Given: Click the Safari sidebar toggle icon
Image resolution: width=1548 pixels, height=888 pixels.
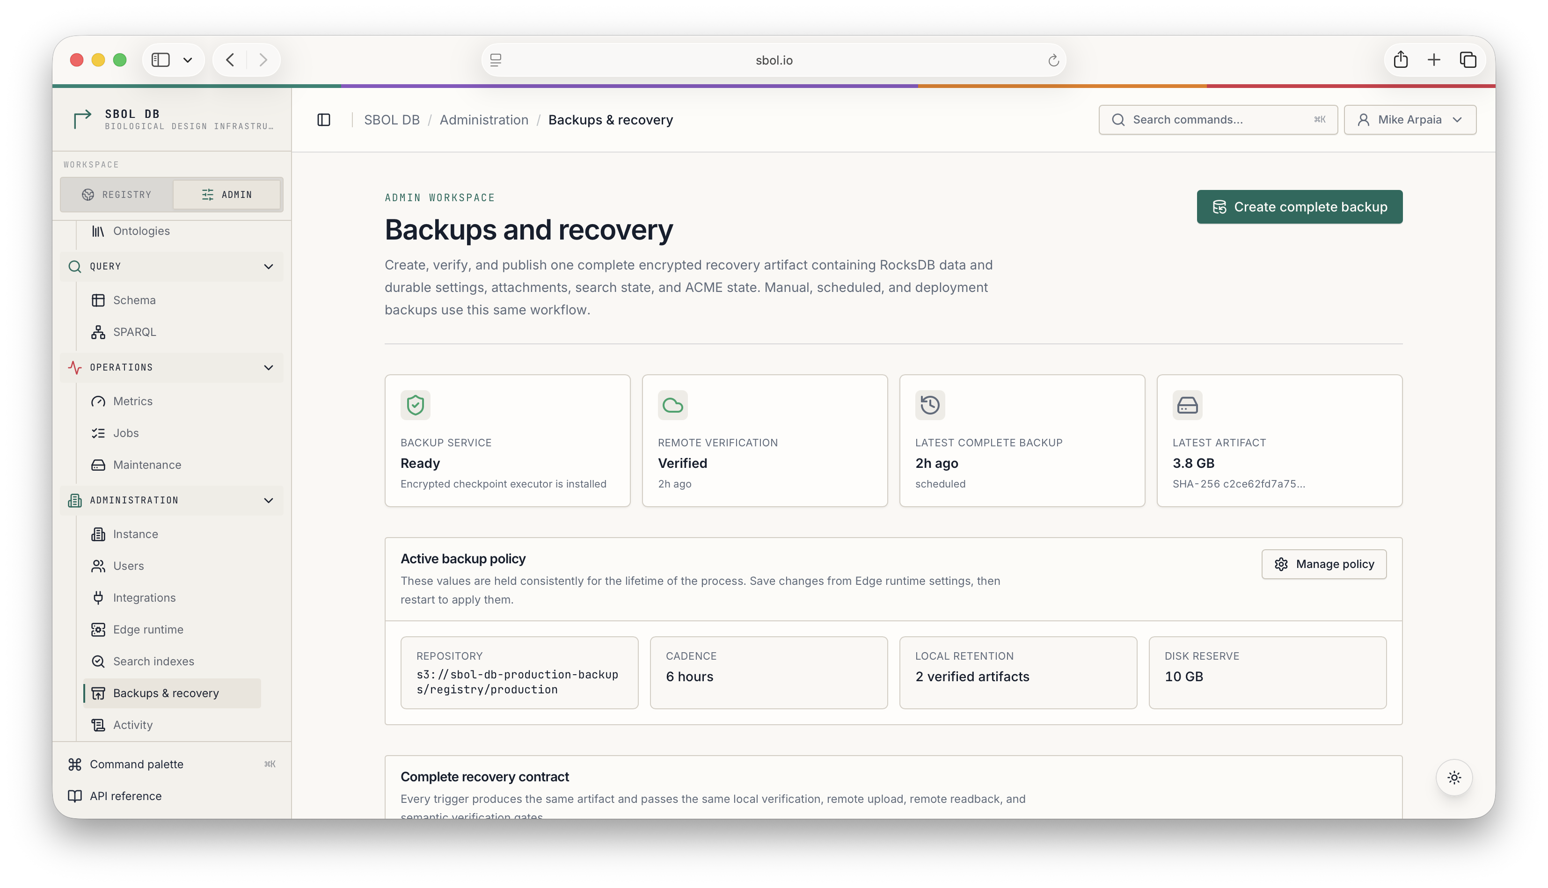Looking at the screenshot, I should pyautogui.click(x=161, y=60).
